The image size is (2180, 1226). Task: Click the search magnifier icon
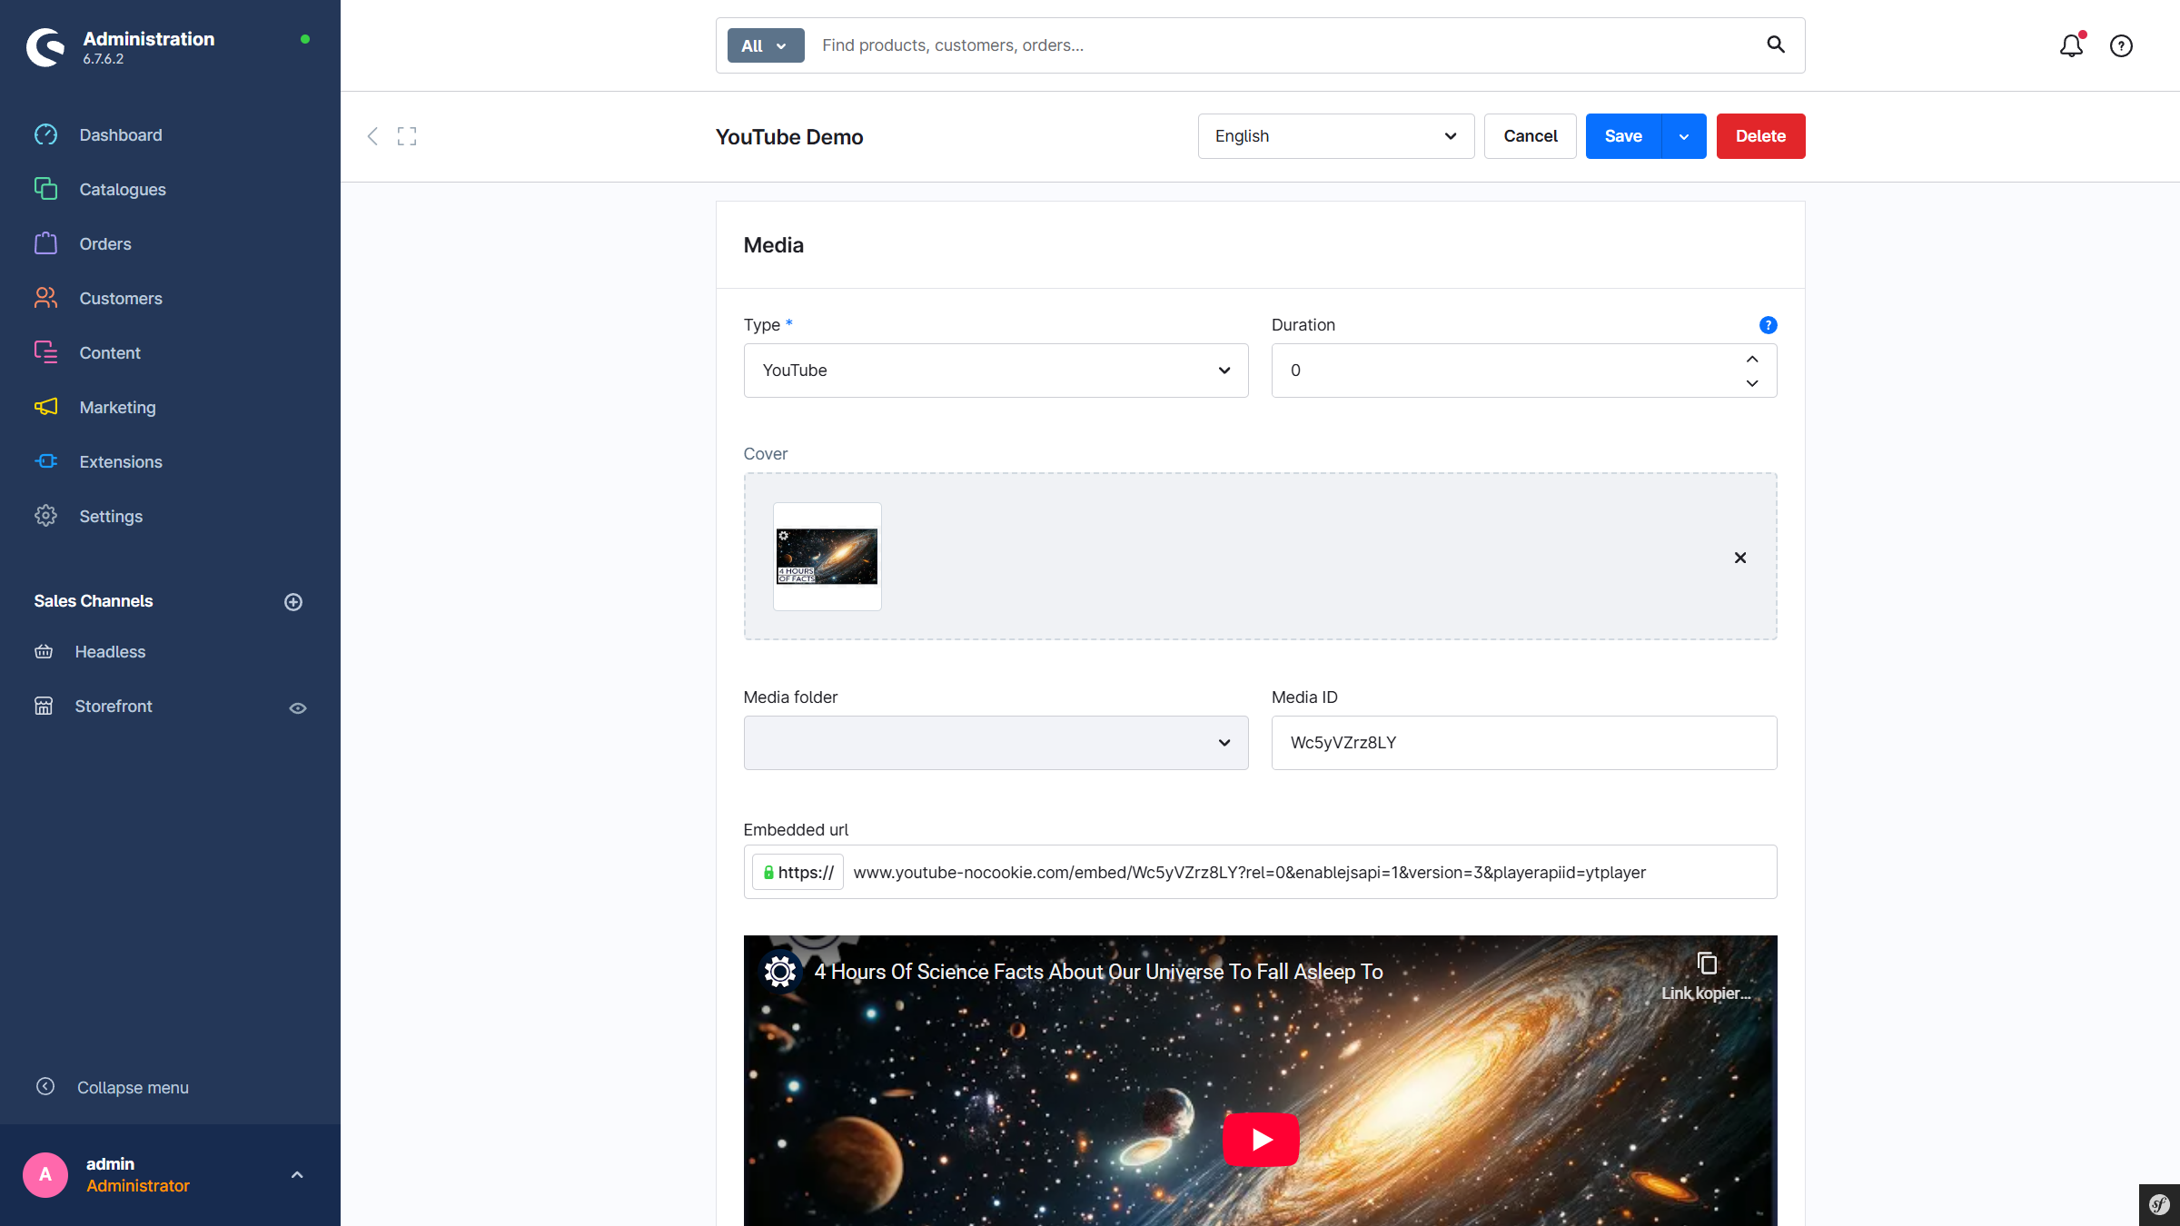1776,44
